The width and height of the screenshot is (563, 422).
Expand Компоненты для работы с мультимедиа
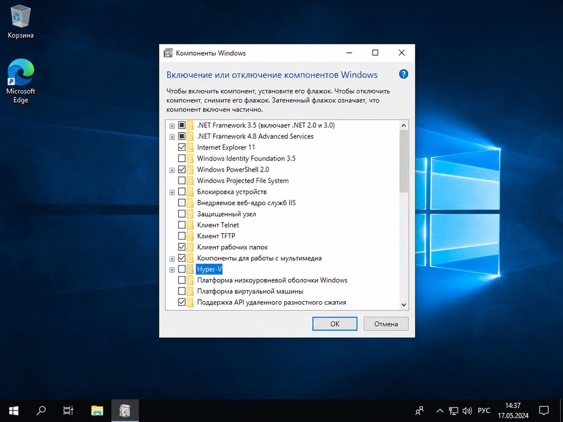click(172, 259)
